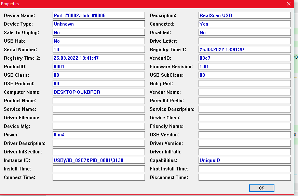Click the Driver Version field

(x=245, y=143)
